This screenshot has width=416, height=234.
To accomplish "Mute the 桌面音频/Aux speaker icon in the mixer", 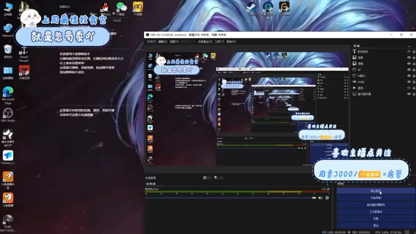I will 320,198.
